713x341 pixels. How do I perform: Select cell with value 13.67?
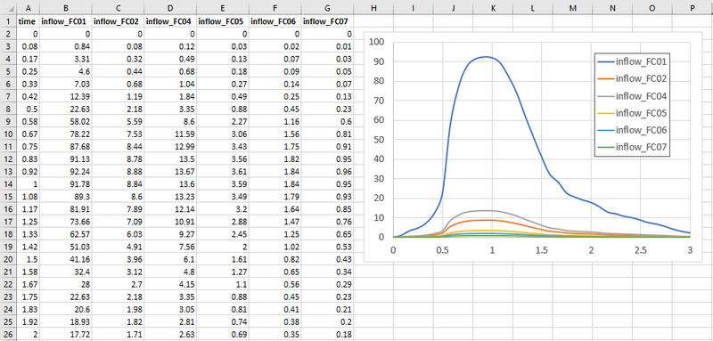(170, 173)
